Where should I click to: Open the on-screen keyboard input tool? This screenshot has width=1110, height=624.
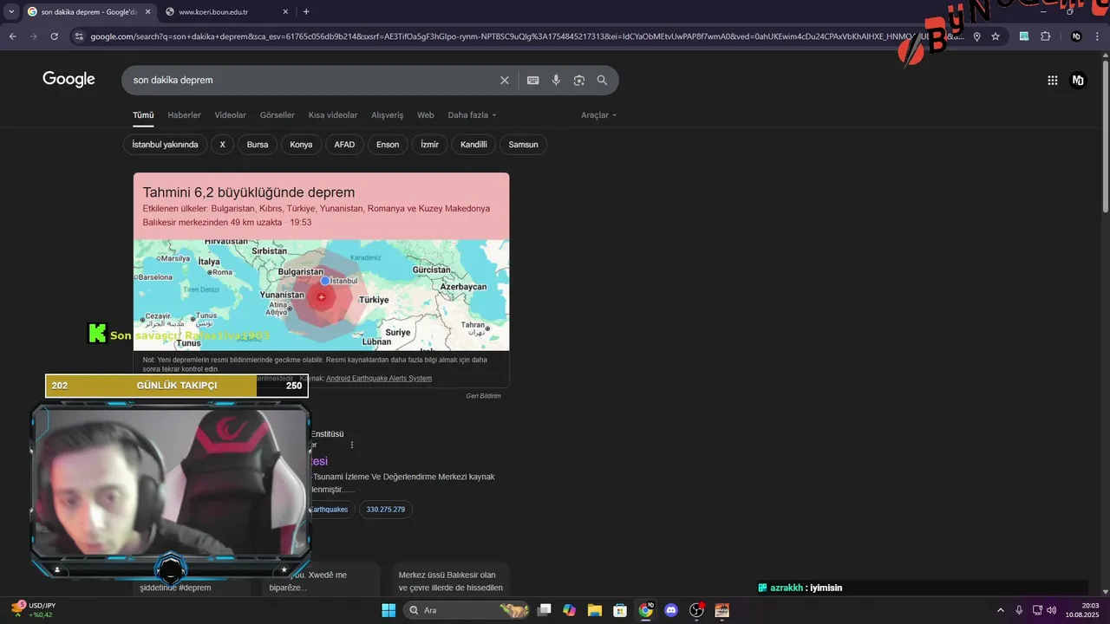point(533,80)
